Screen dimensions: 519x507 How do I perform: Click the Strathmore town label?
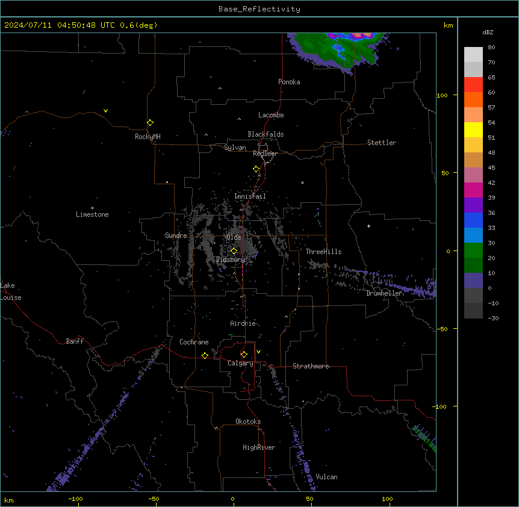[x=311, y=366]
